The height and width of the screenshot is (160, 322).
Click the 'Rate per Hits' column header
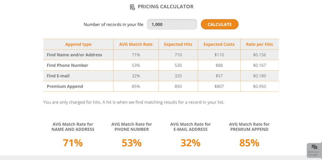click(x=259, y=44)
